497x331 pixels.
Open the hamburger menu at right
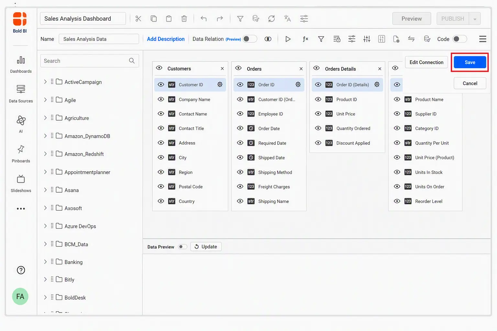tap(483, 39)
